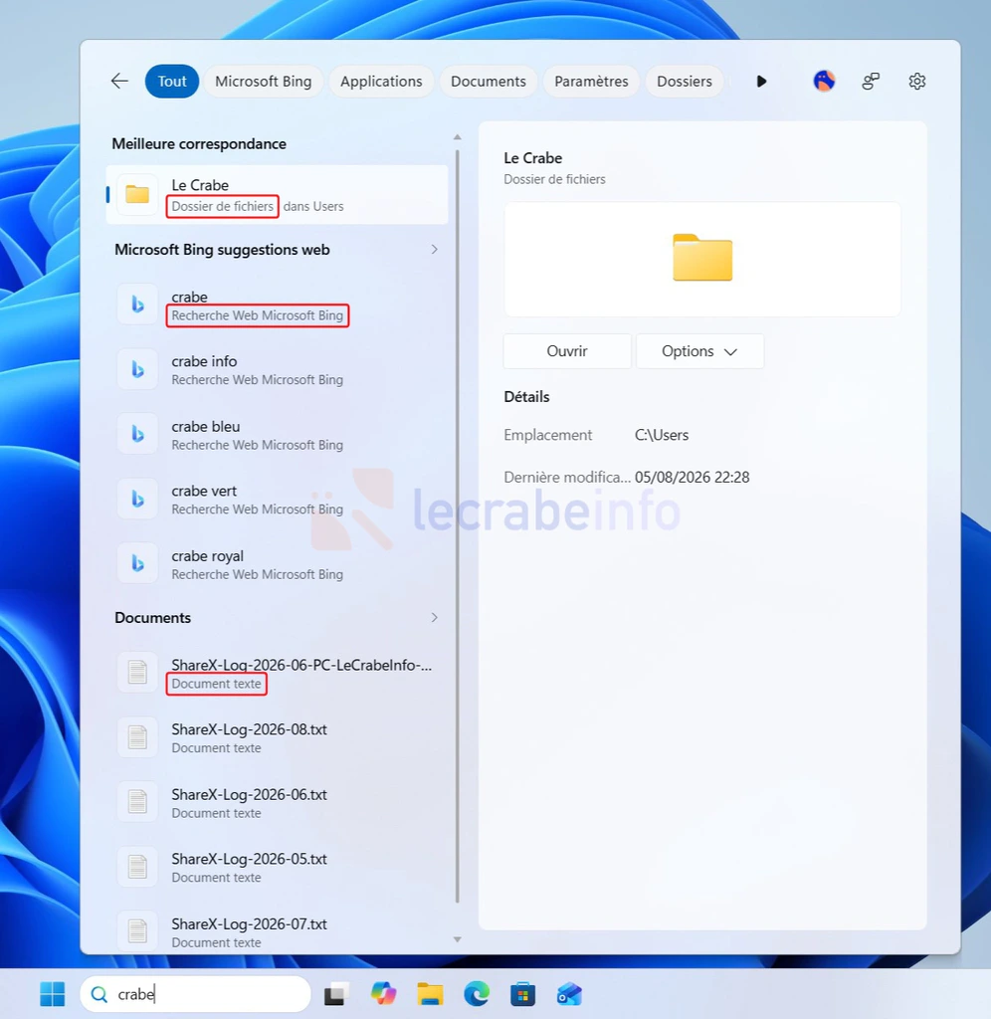Click document icon of ShareX-Log-2026-06-PC-LeCrabeInfo

point(137,672)
